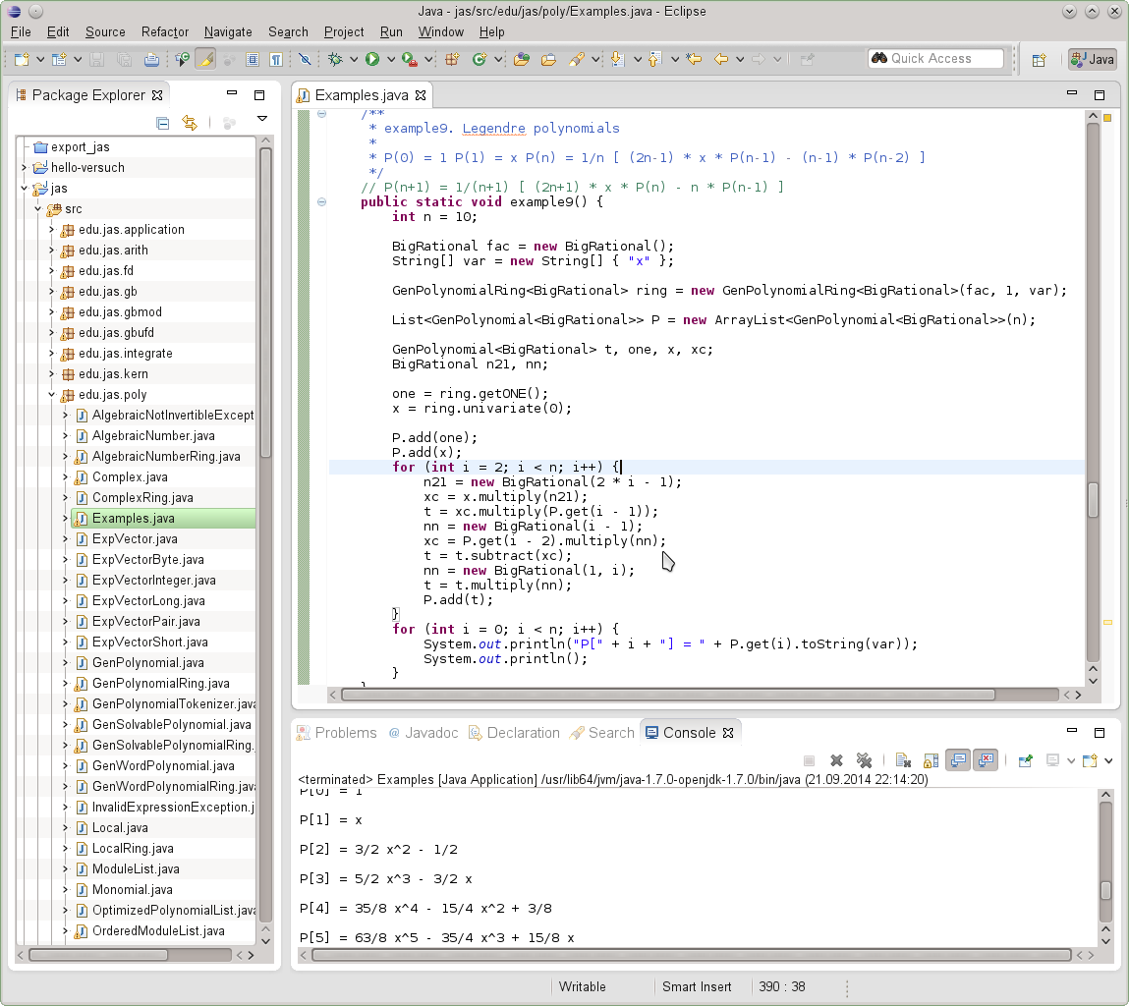
Task: Toggle Scroll Lock in Console
Action: 931,760
